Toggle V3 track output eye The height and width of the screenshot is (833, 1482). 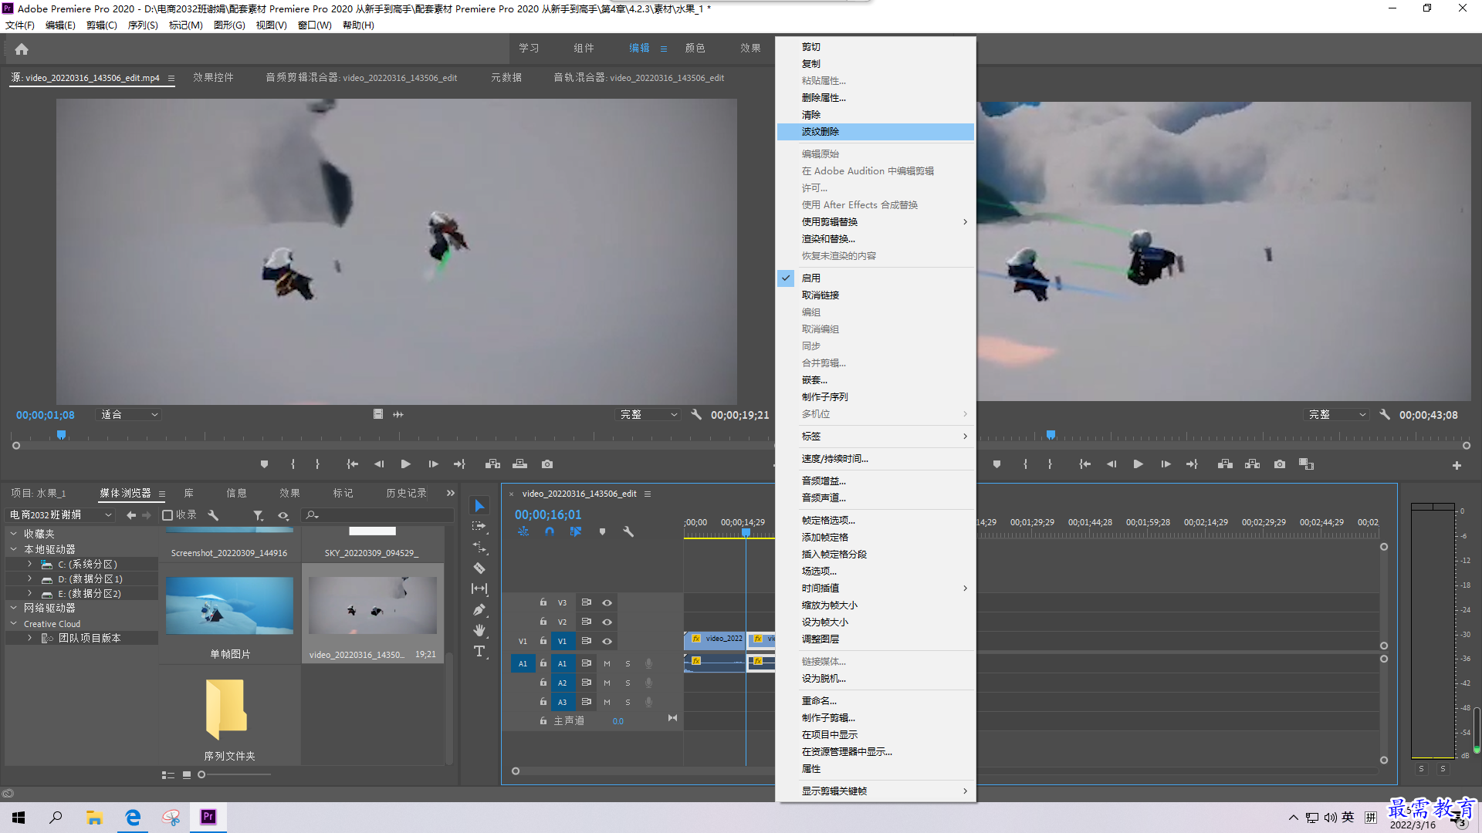coord(607,602)
